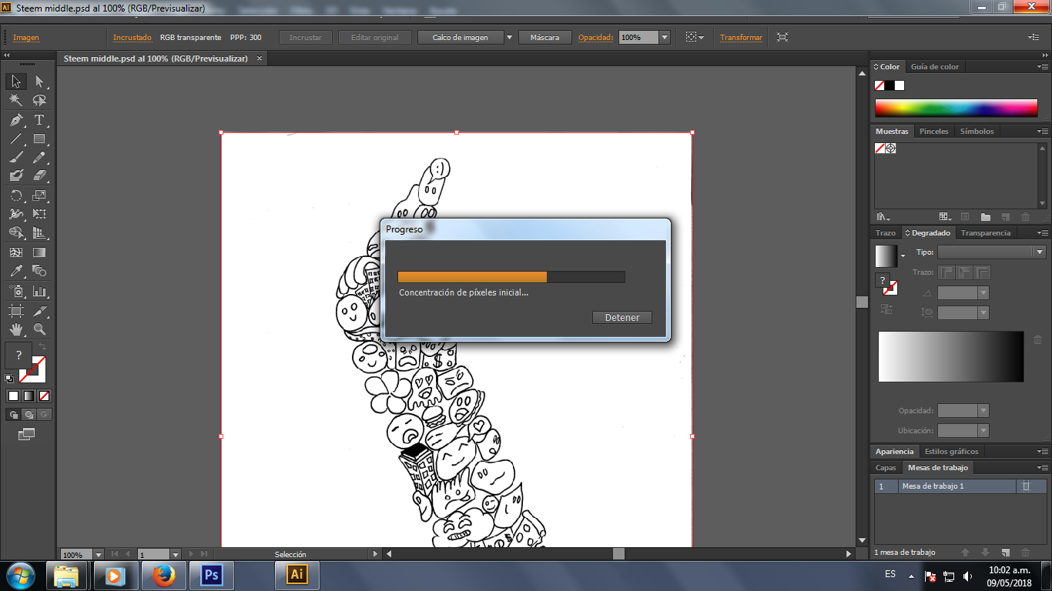Select the Registration swatch
The width and height of the screenshot is (1052, 591).
click(891, 149)
